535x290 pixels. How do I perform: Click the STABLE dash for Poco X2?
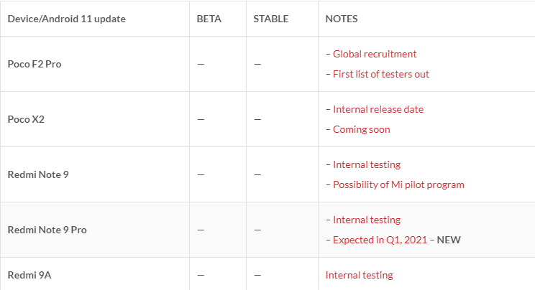[257, 119]
